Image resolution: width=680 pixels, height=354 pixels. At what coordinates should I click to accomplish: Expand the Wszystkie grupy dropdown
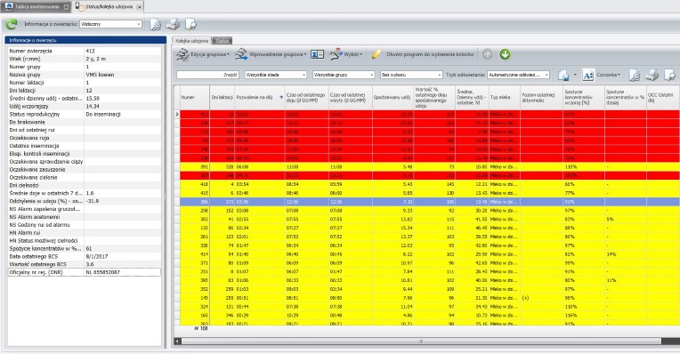pyautogui.click(x=344, y=75)
